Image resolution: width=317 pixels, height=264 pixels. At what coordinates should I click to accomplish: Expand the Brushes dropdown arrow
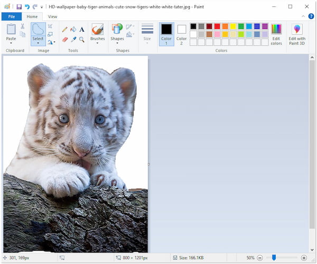pos(97,43)
